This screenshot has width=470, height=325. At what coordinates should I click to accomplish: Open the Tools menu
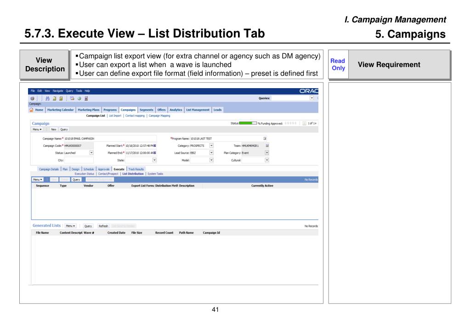(79, 91)
